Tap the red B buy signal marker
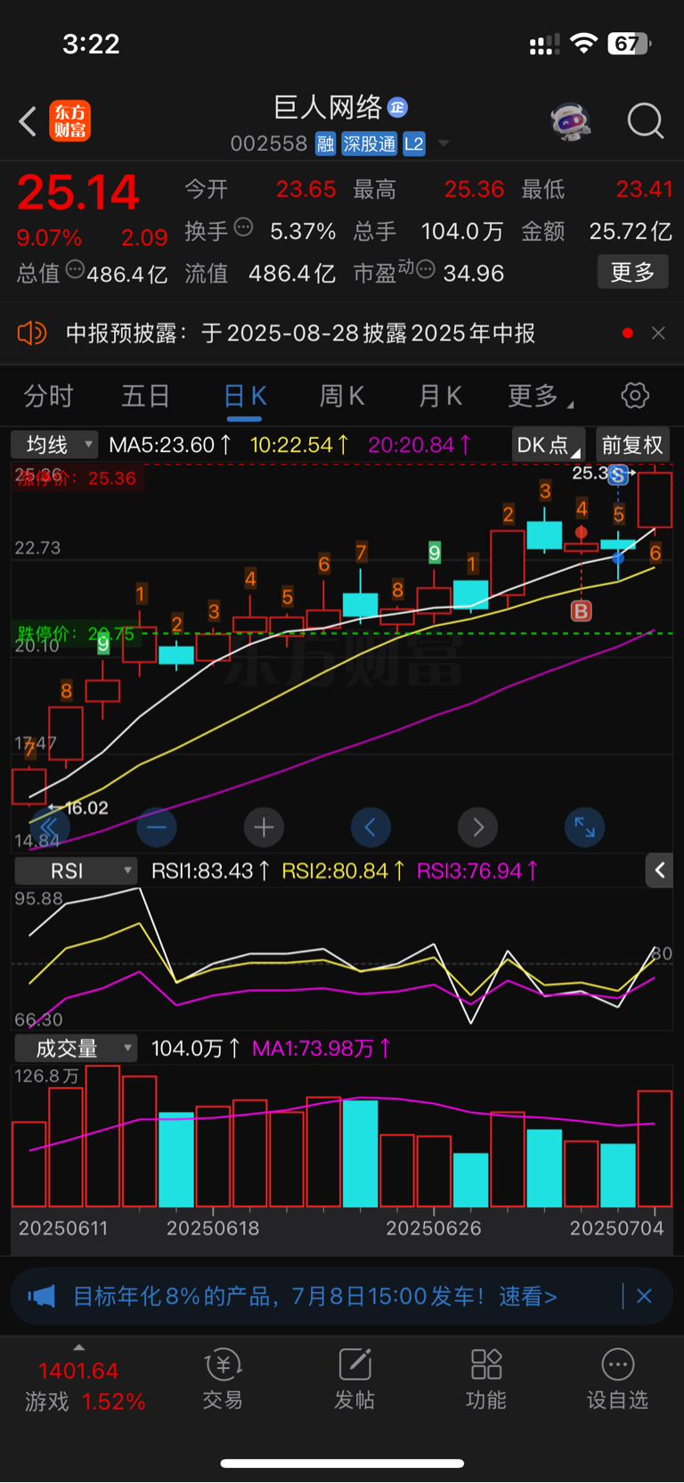The height and width of the screenshot is (1483, 684). point(581,611)
